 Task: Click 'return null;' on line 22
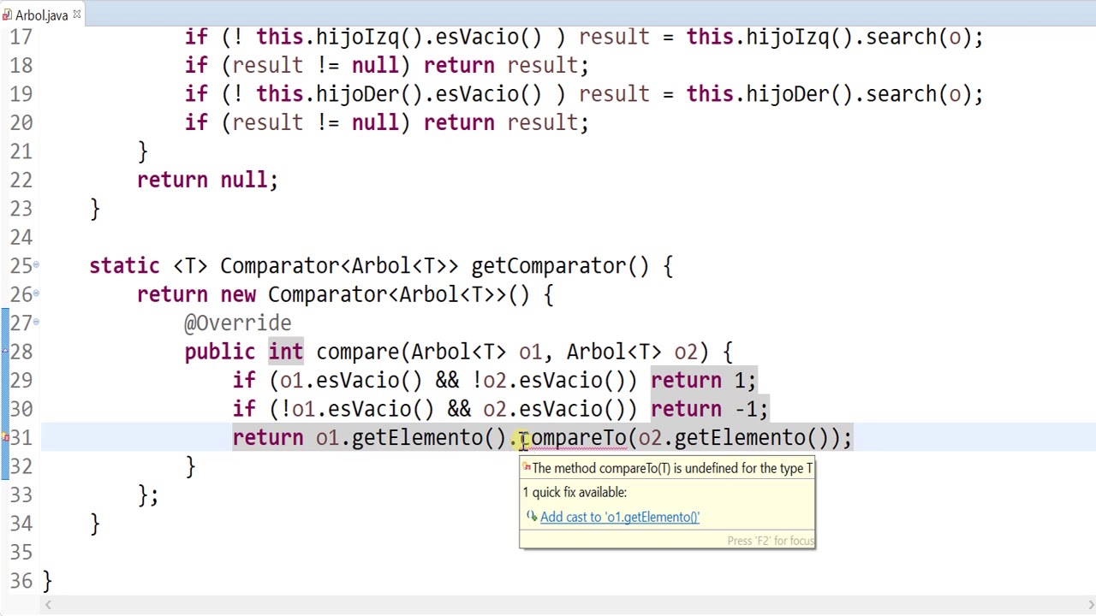click(x=207, y=181)
